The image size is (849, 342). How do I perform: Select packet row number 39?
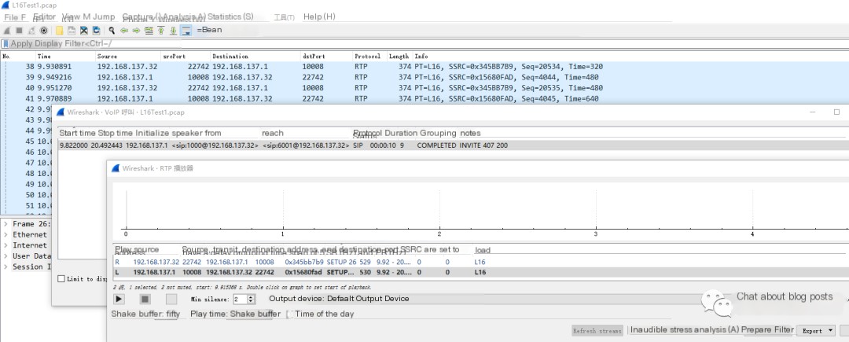[x=424, y=77]
